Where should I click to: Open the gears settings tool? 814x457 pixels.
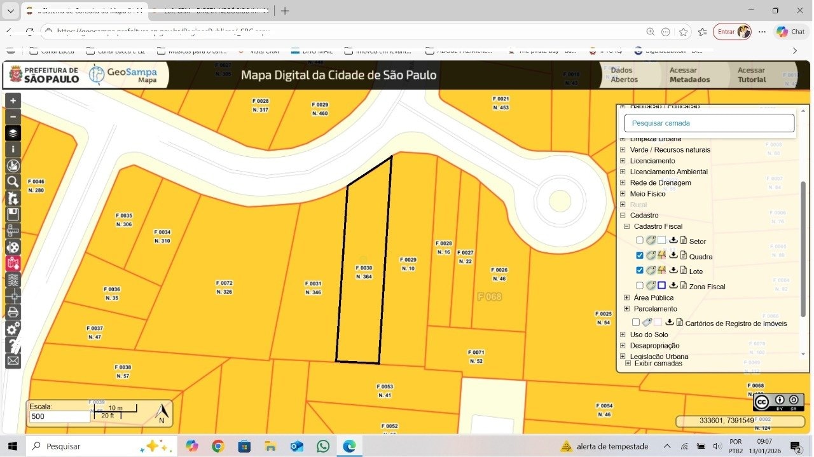click(13, 329)
